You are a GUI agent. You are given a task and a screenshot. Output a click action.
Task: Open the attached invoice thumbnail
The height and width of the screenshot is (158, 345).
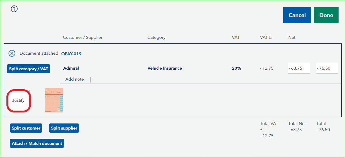click(54, 100)
